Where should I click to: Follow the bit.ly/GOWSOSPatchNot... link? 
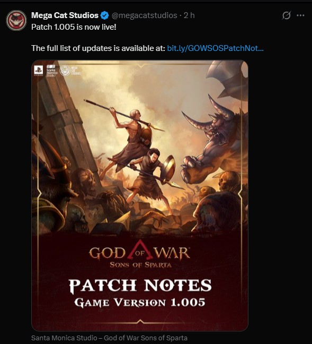point(215,48)
